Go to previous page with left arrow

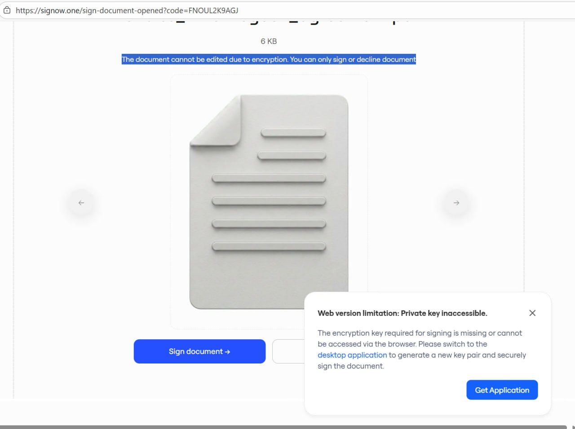click(x=81, y=203)
